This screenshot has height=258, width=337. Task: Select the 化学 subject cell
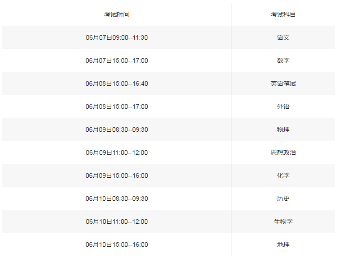[283, 175]
